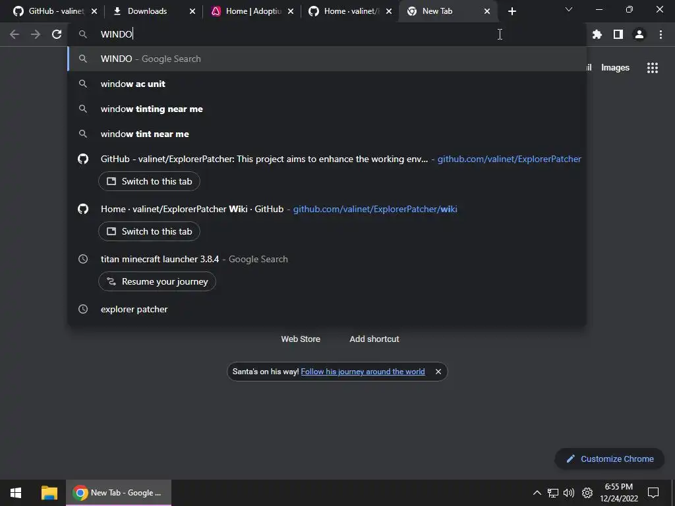Click the Add shortcut tile

tap(374, 339)
